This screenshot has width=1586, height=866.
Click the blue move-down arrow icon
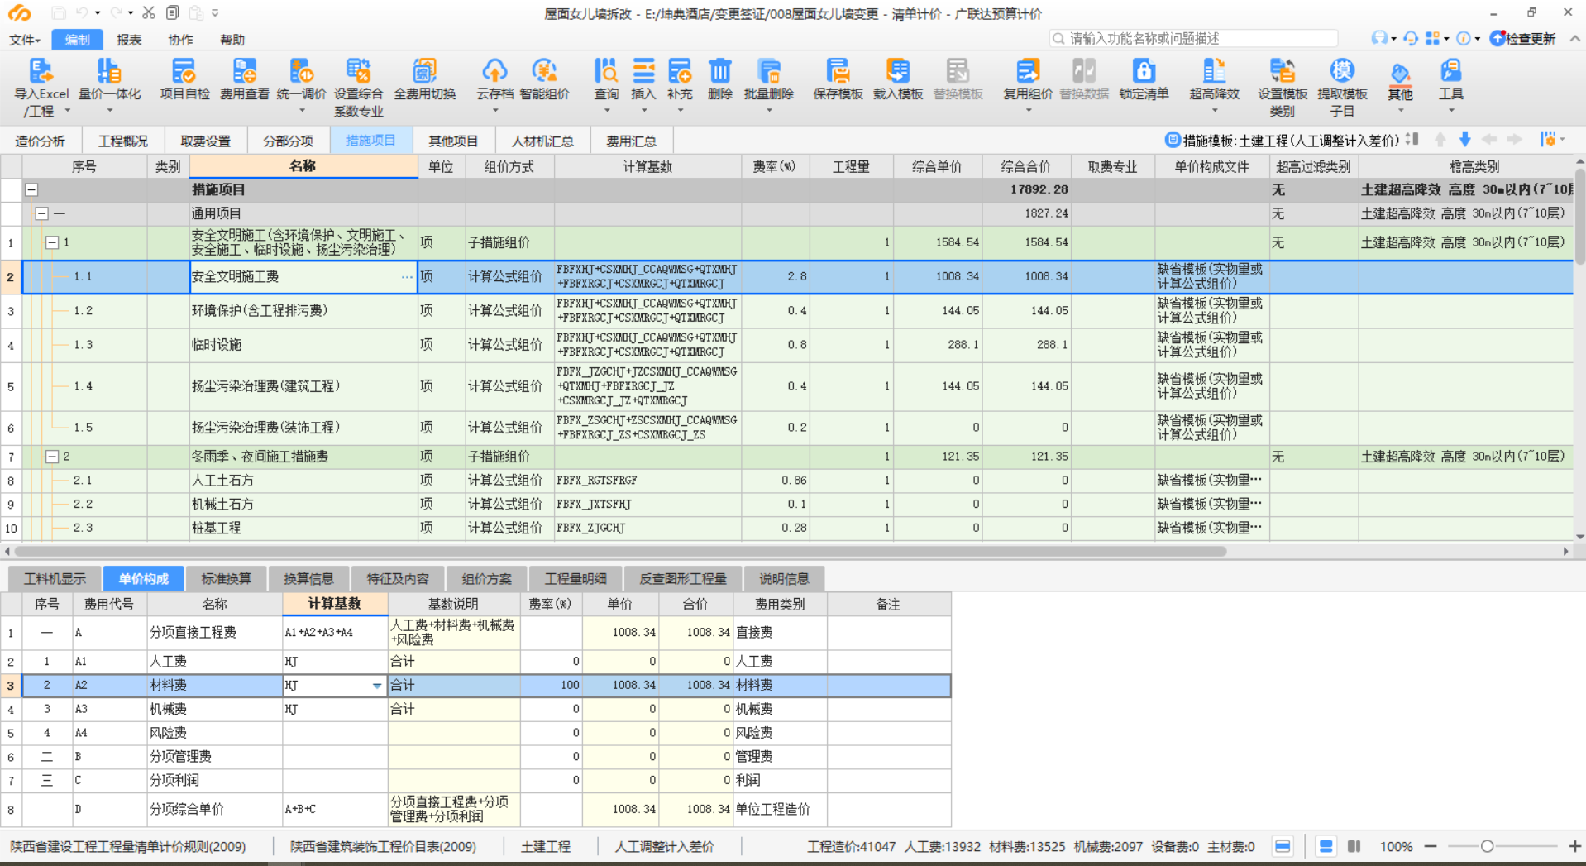1464,139
